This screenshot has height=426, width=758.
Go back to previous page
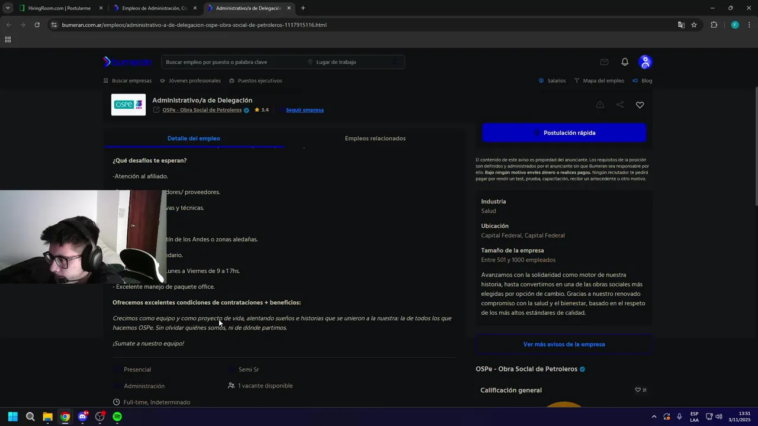8,25
